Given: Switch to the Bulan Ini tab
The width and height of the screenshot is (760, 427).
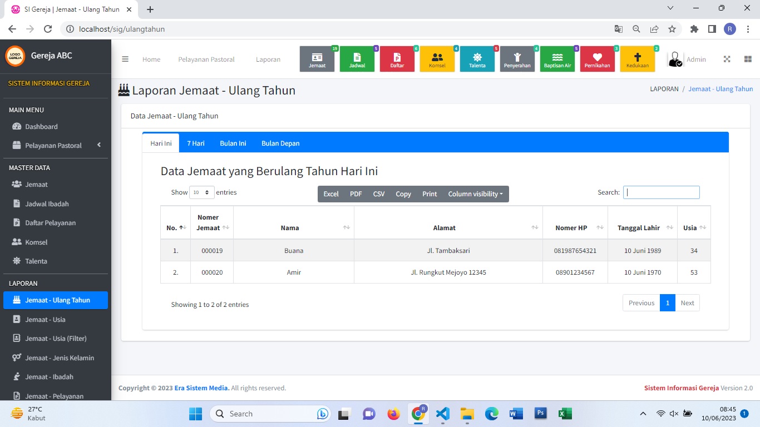Looking at the screenshot, I should tap(233, 143).
